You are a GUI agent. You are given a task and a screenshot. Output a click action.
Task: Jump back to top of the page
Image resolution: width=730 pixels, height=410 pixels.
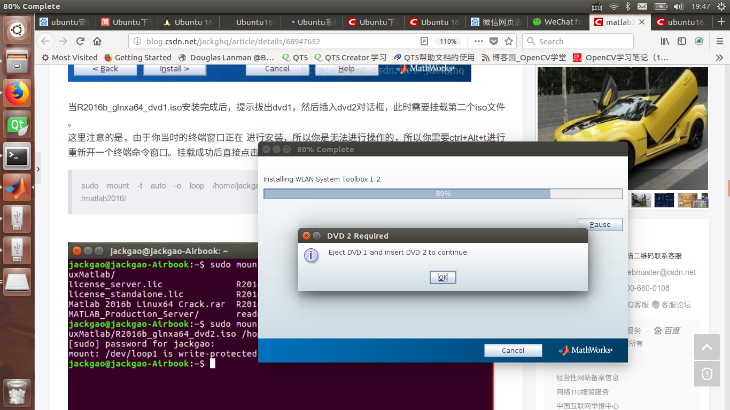click(707, 347)
